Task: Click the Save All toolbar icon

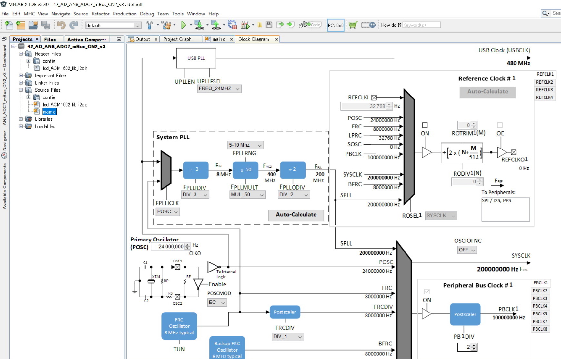Action: (x=45, y=25)
